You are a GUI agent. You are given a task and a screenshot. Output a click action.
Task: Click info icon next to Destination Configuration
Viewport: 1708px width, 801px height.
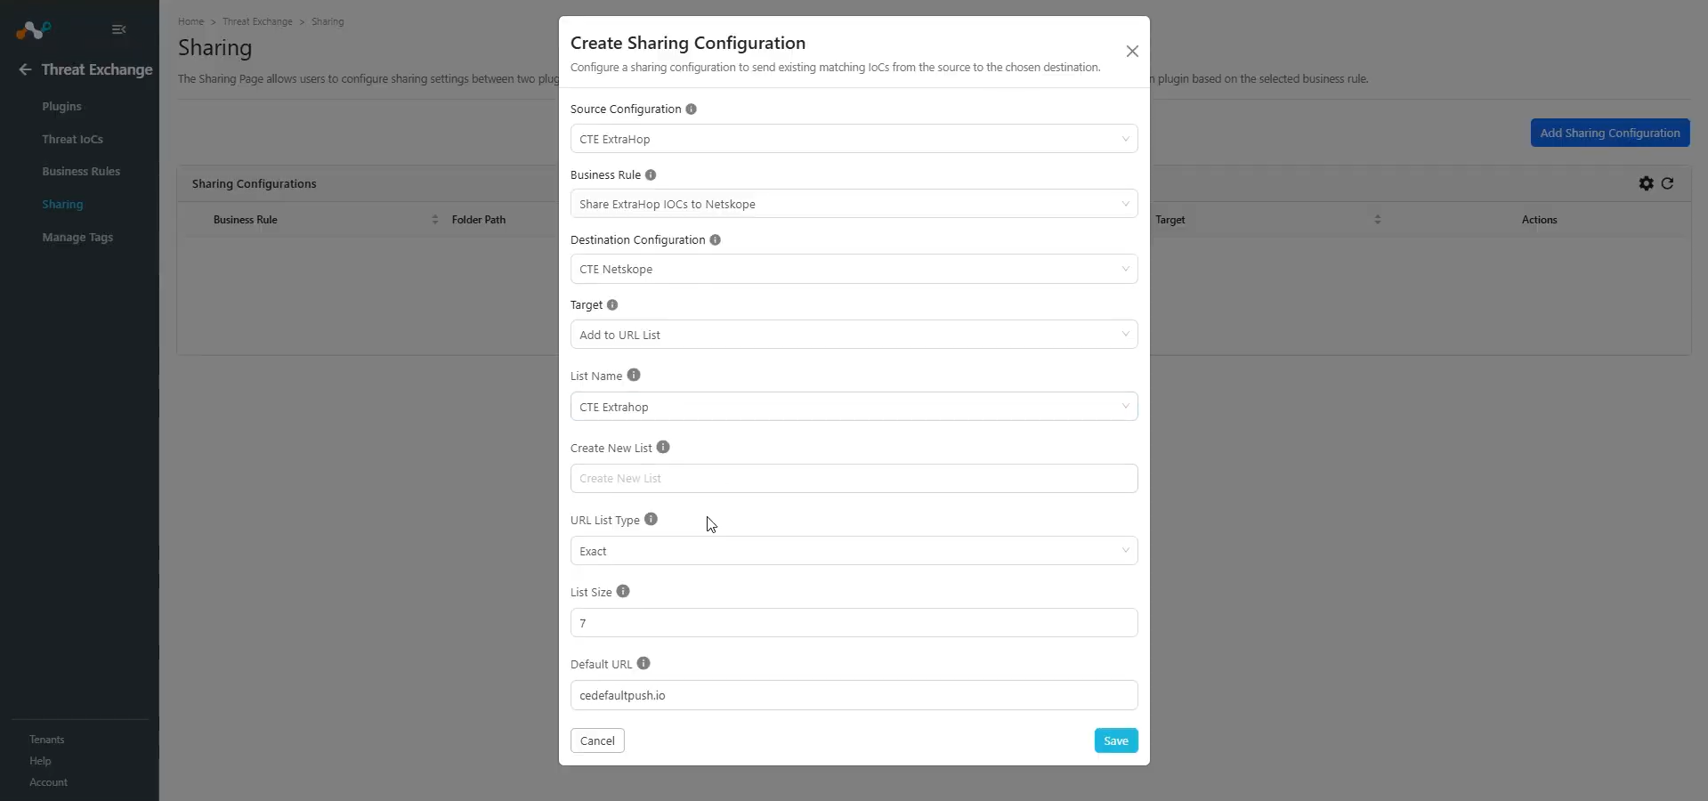tap(715, 240)
